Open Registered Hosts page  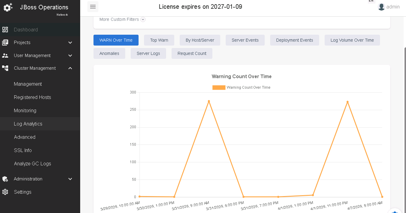point(40,97)
